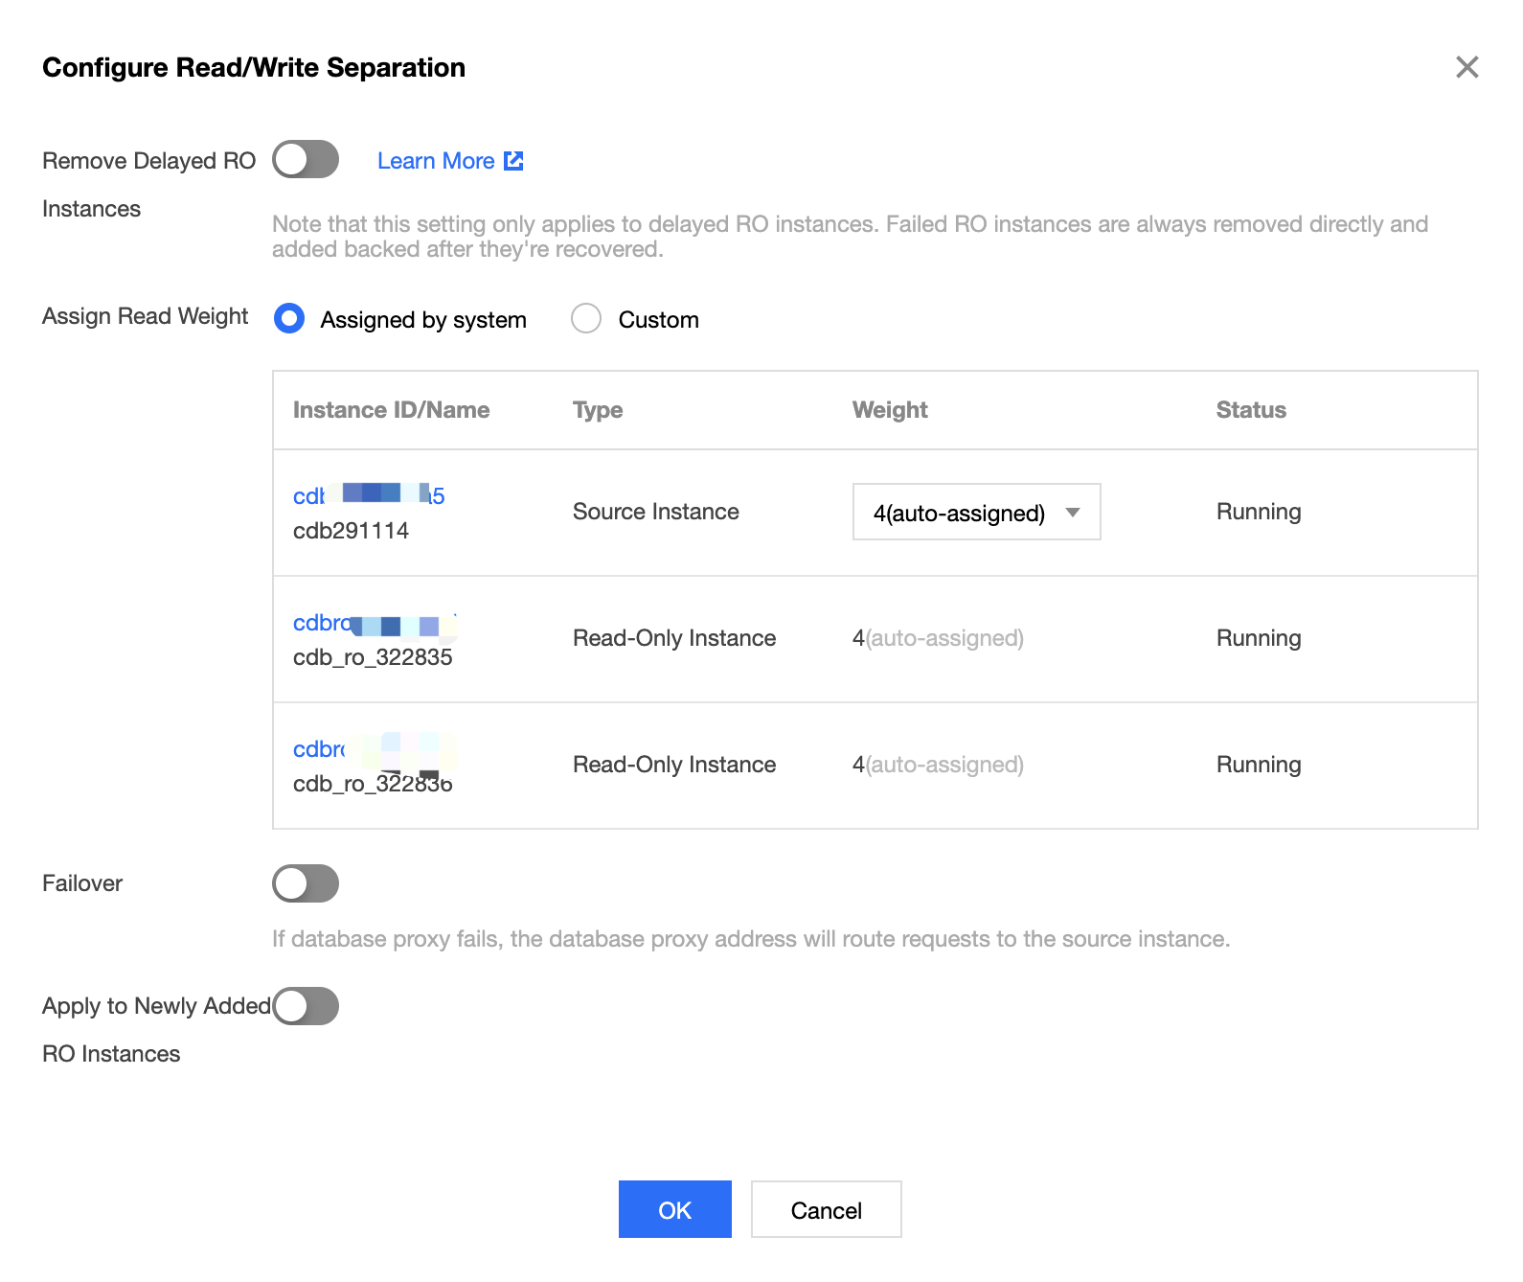Open the Learn More link
1523x1282 pixels.
click(x=436, y=161)
